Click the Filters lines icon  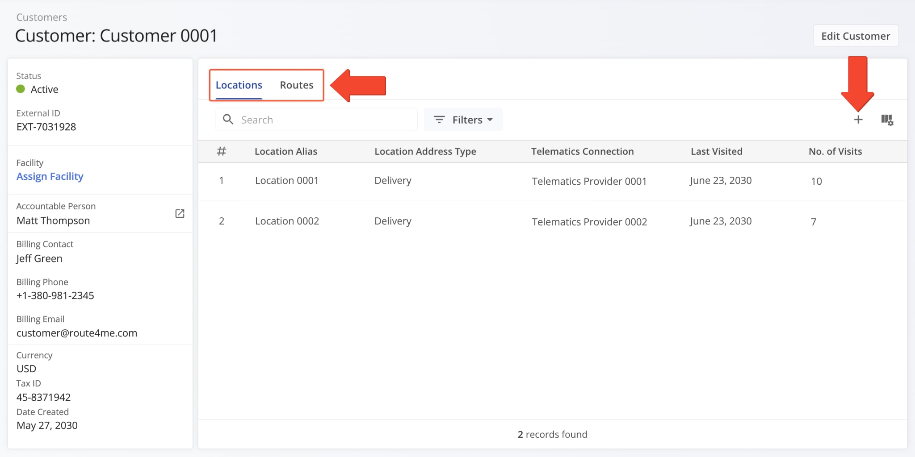(439, 120)
